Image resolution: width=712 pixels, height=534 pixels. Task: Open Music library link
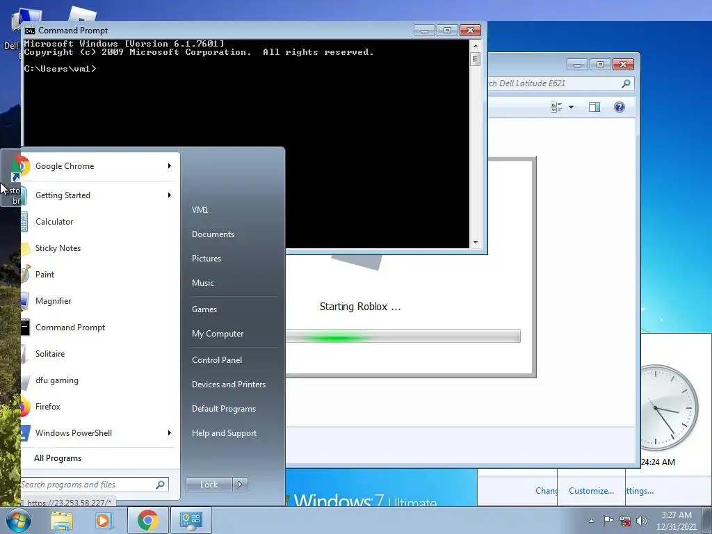[x=203, y=283]
